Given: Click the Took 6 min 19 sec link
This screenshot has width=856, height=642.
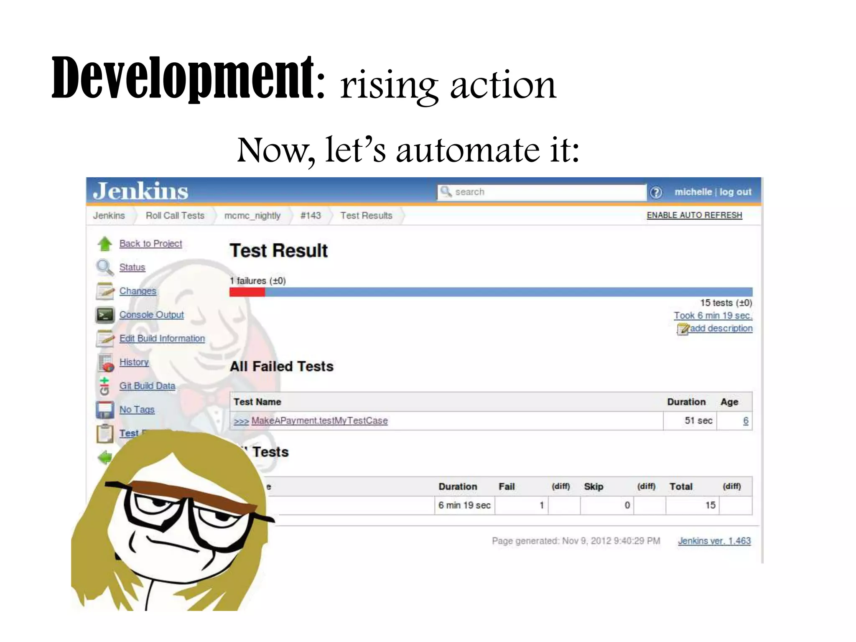Looking at the screenshot, I should (x=713, y=316).
